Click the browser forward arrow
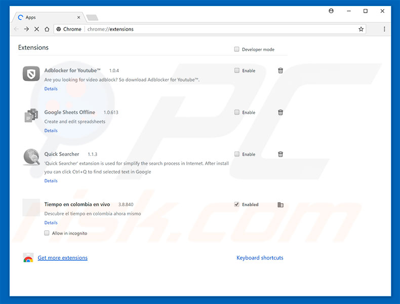The width and height of the screenshot is (400, 304). [26, 29]
